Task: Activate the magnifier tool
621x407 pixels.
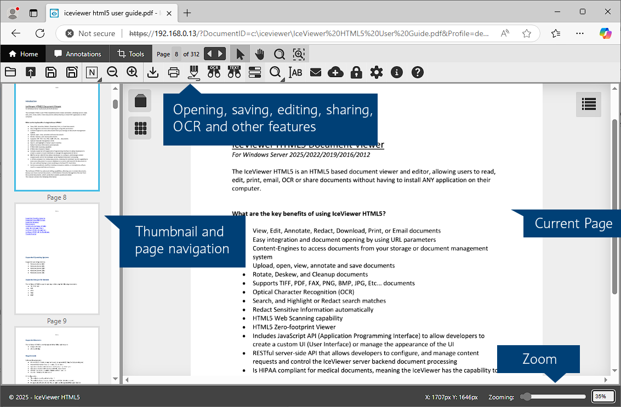Action: point(279,54)
